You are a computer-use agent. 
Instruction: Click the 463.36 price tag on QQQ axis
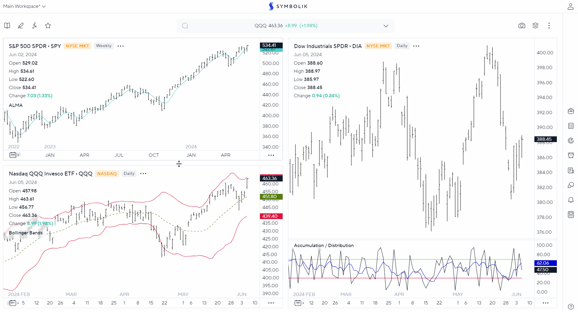click(271, 179)
